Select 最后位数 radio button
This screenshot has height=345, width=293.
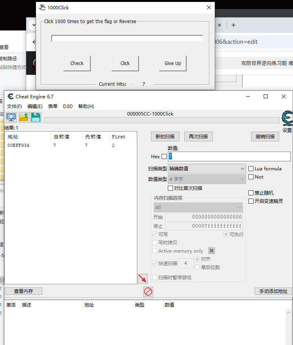tap(198, 267)
